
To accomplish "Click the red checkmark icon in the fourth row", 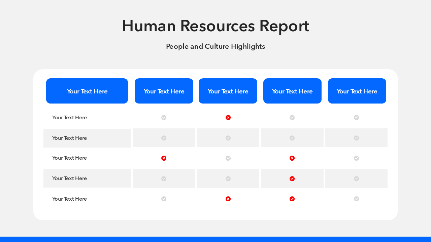I will pos(292,178).
